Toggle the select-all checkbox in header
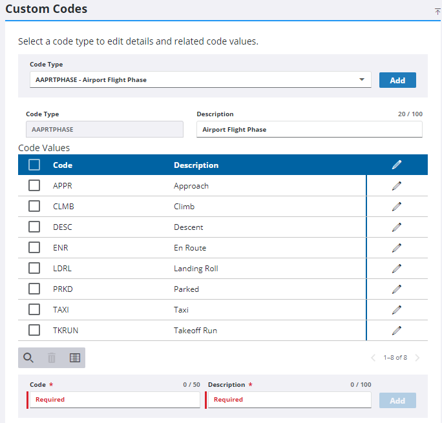The image size is (442, 423). point(34,165)
